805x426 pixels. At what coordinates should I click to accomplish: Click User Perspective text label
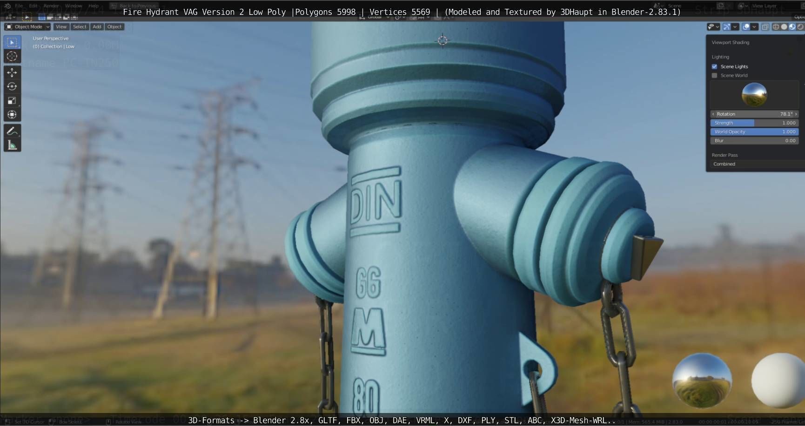[50, 39]
